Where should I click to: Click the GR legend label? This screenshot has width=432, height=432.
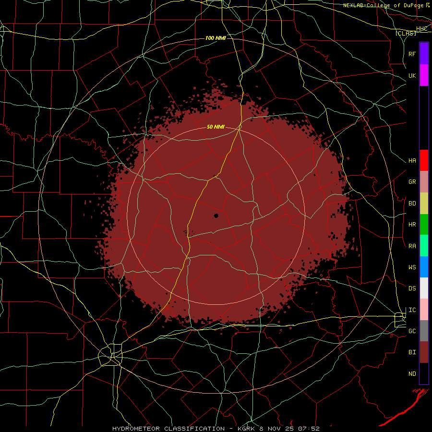click(412, 182)
